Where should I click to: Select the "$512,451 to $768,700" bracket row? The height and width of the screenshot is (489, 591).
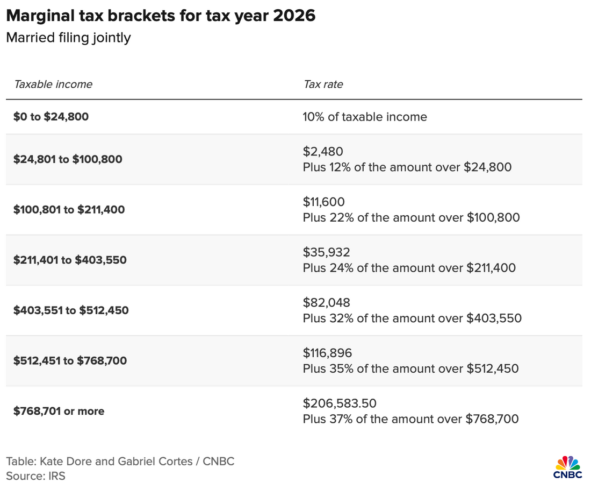(x=70, y=360)
